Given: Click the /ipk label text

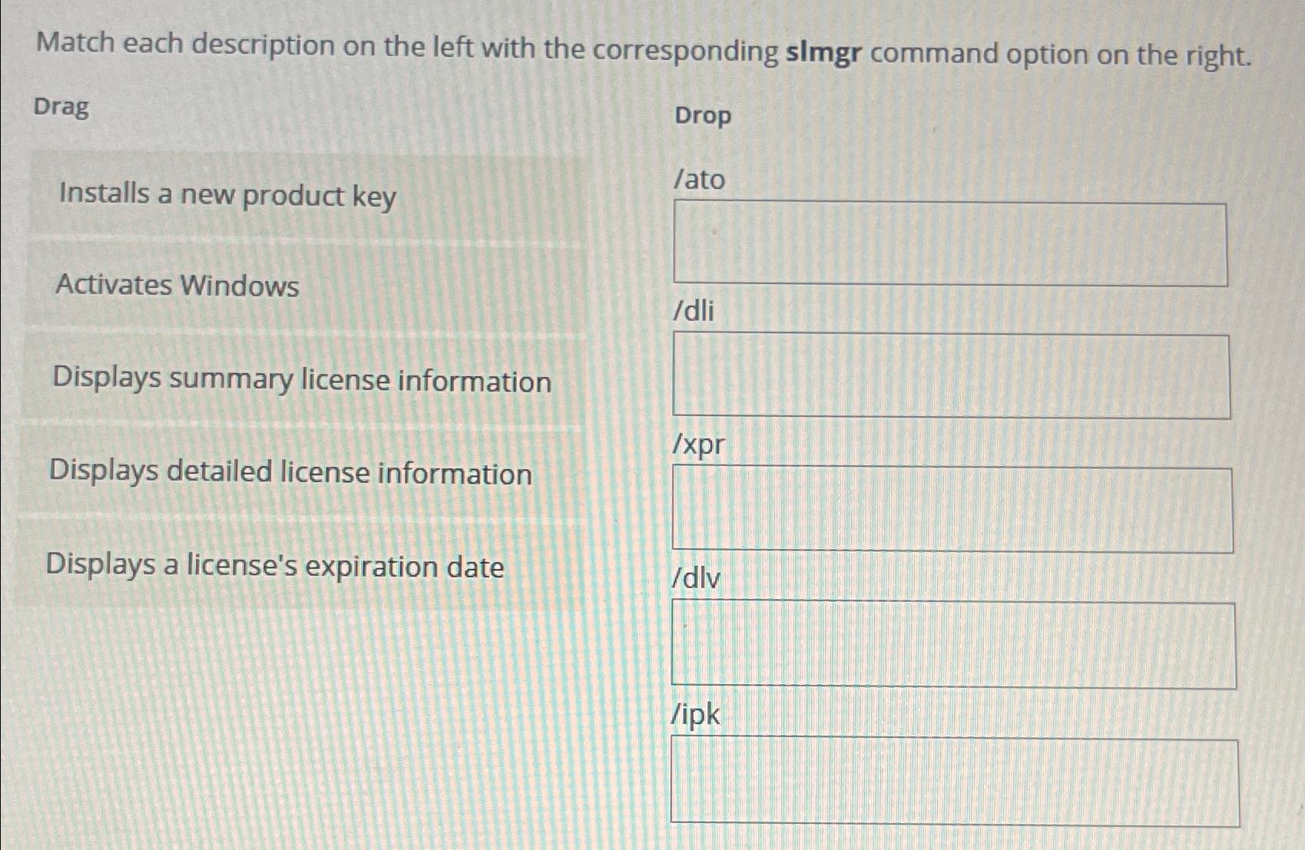Looking at the screenshot, I should 695,716.
